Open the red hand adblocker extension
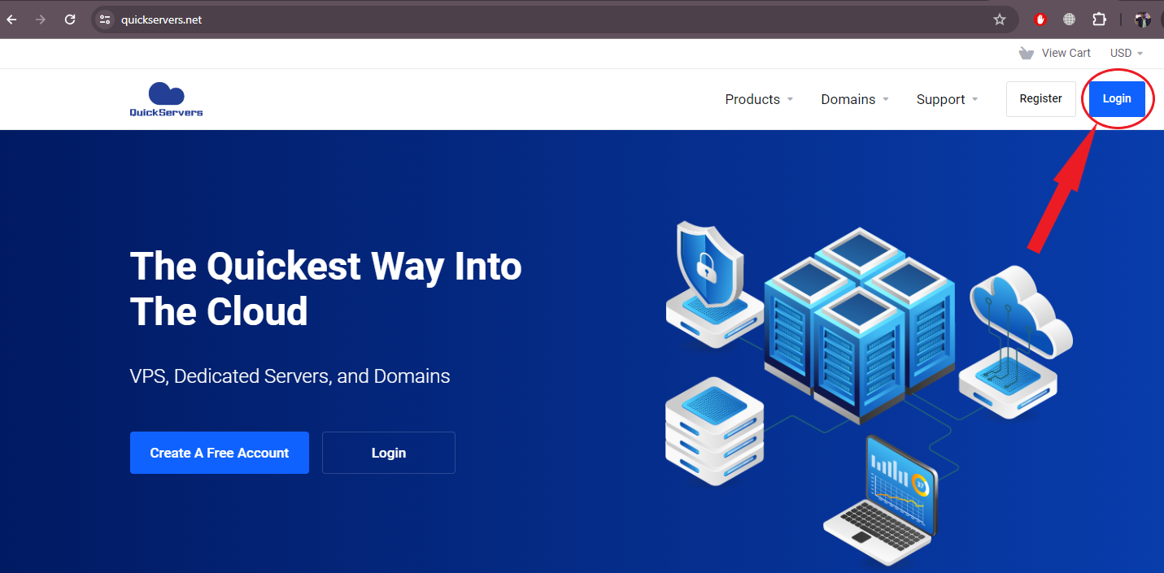 (1040, 20)
